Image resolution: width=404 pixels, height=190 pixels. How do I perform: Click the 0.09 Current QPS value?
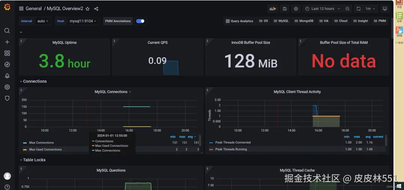pos(157,61)
